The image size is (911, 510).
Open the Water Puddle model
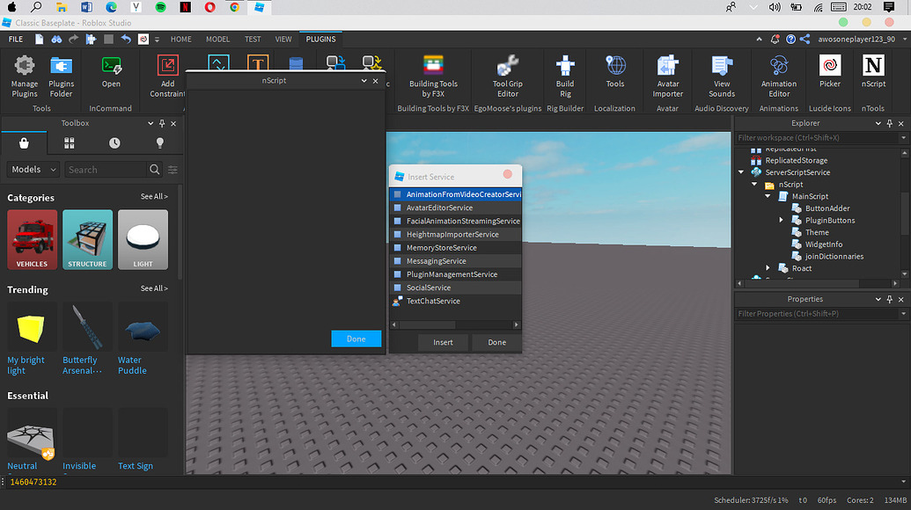[143, 339]
